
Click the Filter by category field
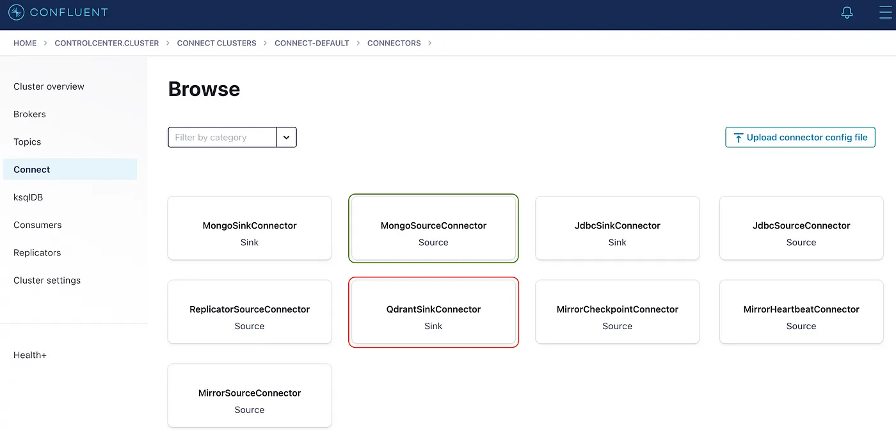point(222,137)
